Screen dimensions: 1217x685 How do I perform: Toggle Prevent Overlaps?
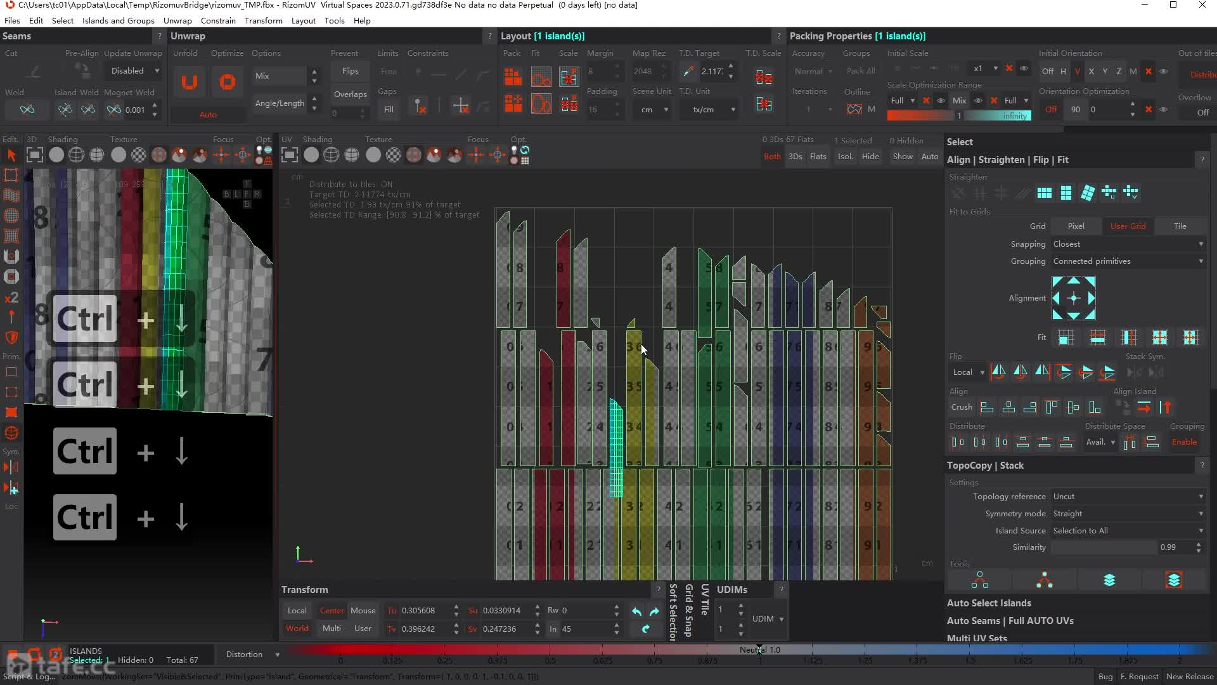pyautogui.click(x=350, y=94)
